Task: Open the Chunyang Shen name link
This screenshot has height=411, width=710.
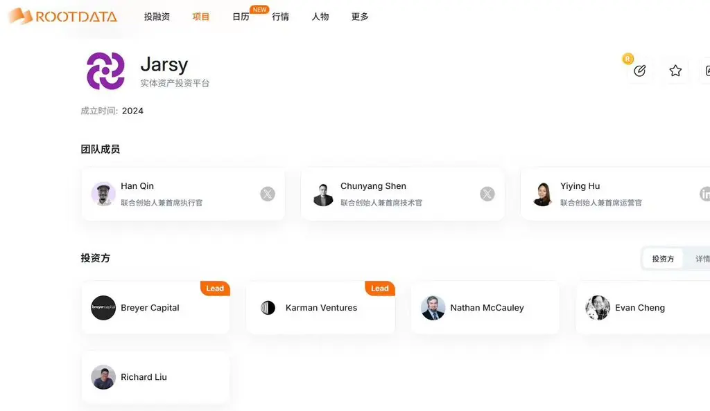Action: coord(373,186)
